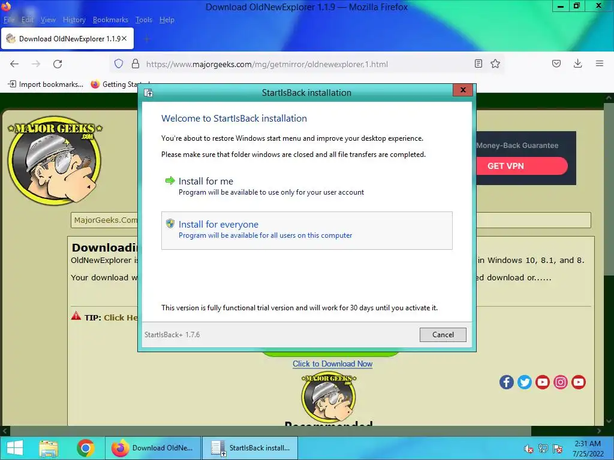Open Firefox Help menu
Viewport: 614px width, 460px height.
coord(167,20)
